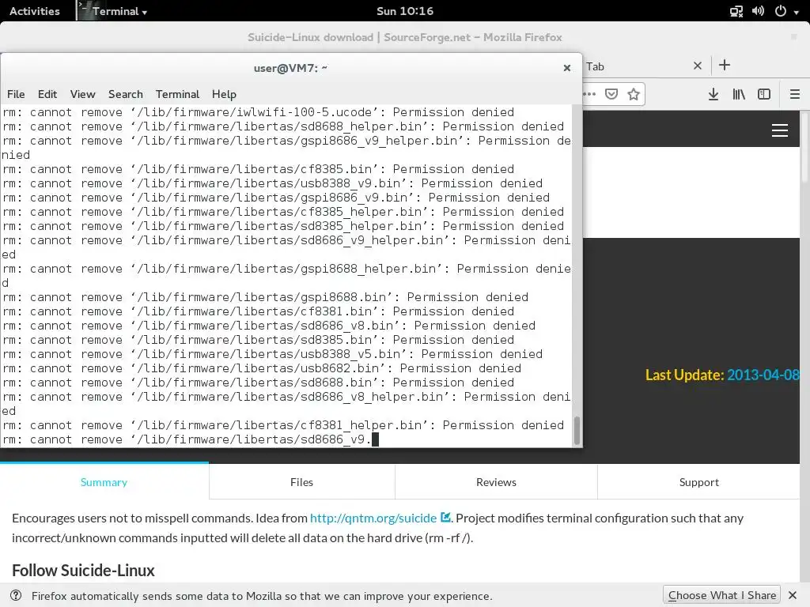Open terminal Help menu
Viewport: 810px width, 607px height.
[224, 95]
